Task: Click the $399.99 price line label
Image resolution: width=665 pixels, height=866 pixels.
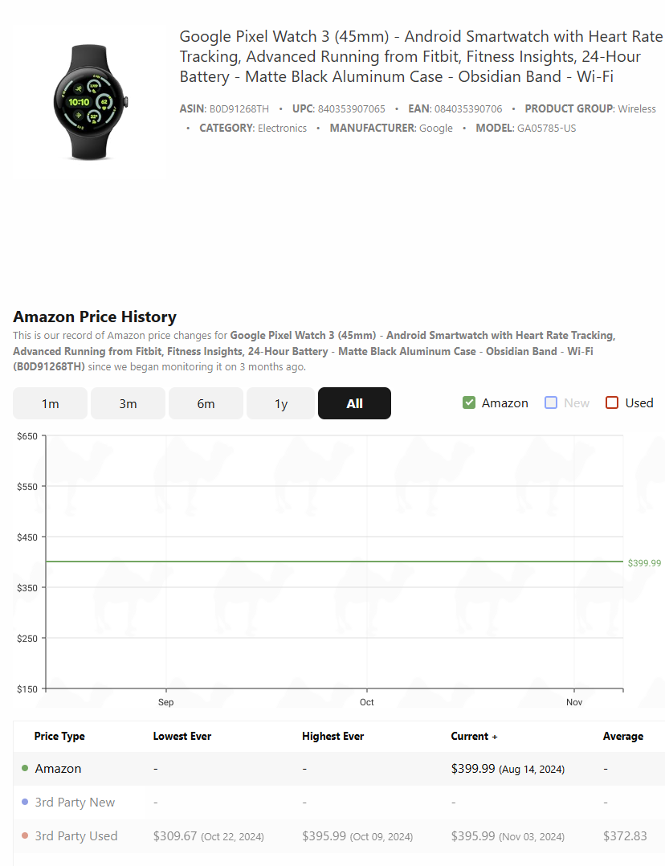Action: click(x=644, y=563)
